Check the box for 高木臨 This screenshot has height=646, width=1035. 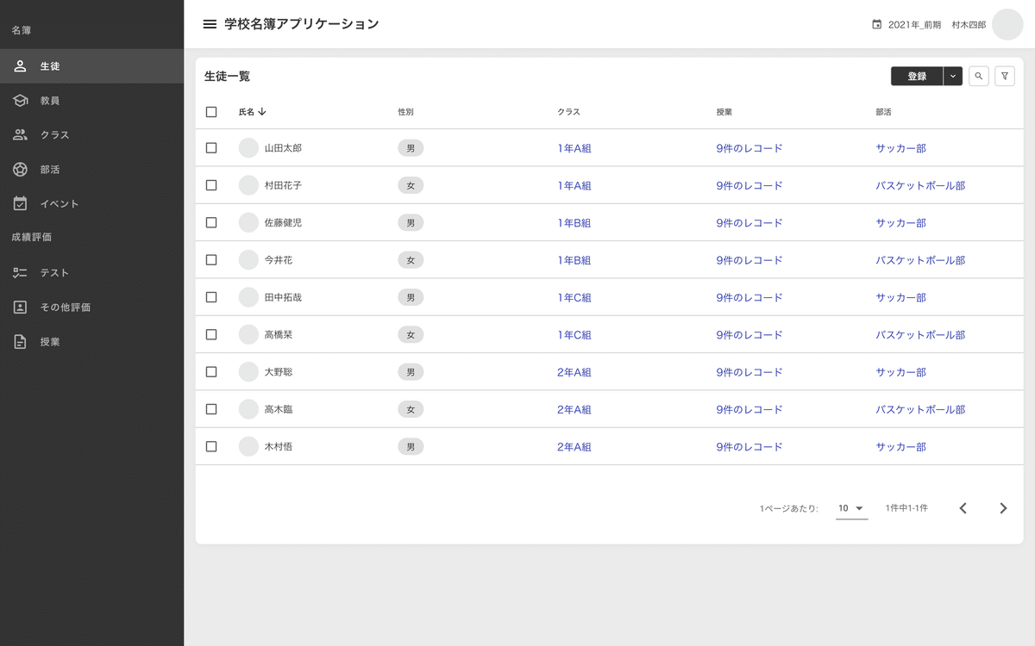point(211,409)
